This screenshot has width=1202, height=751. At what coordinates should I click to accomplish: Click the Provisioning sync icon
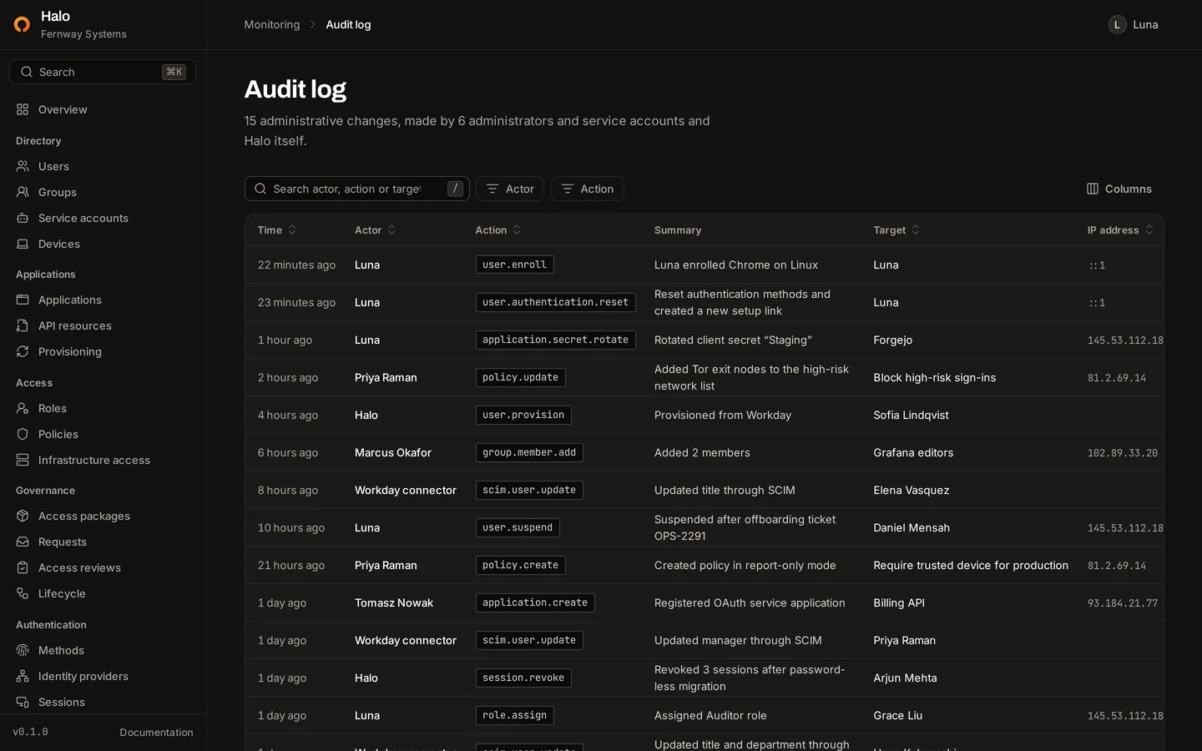tap(23, 351)
